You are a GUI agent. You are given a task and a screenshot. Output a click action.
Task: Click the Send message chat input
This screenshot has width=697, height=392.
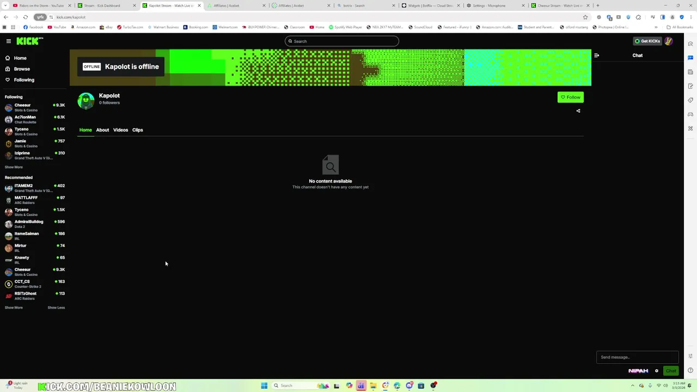[637, 357]
